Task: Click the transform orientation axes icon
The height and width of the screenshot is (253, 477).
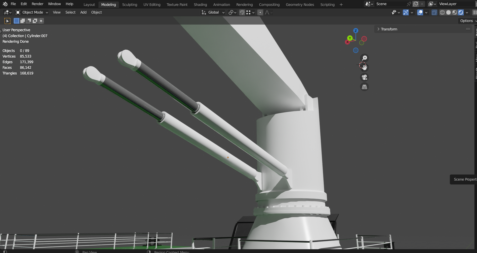Action: 204,12
